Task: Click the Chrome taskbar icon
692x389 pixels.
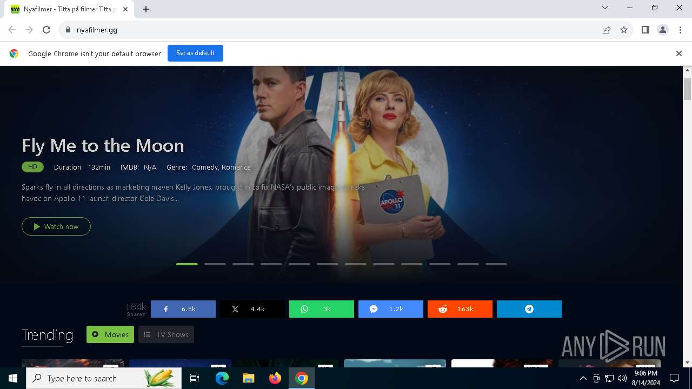Action: [x=302, y=378]
